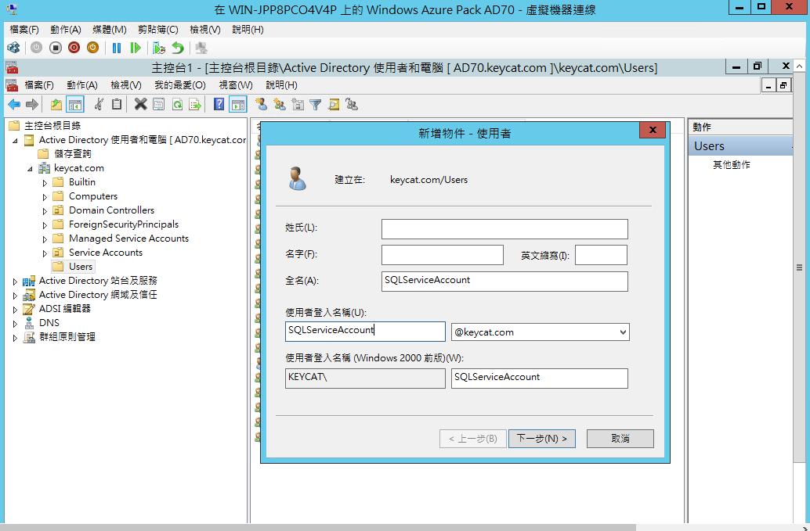Click the 使用者登入名稱(U) input field
This screenshot has width=810, height=531.
click(x=365, y=332)
